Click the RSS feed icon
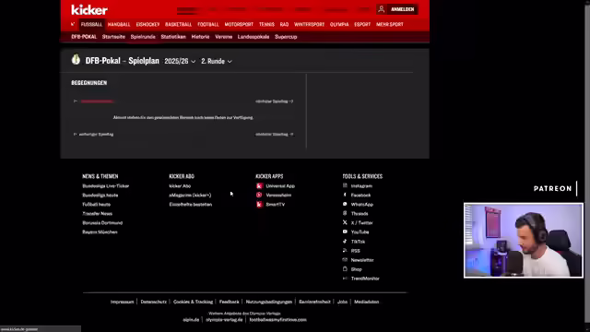Viewport: 590px width, 332px height. point(345,250)
